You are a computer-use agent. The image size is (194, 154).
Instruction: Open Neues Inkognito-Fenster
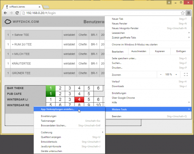tap(148, 28)
